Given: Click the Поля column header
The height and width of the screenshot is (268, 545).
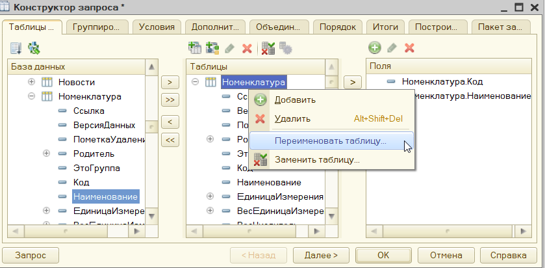Looking at the screenshot, I should pos(449,66).
